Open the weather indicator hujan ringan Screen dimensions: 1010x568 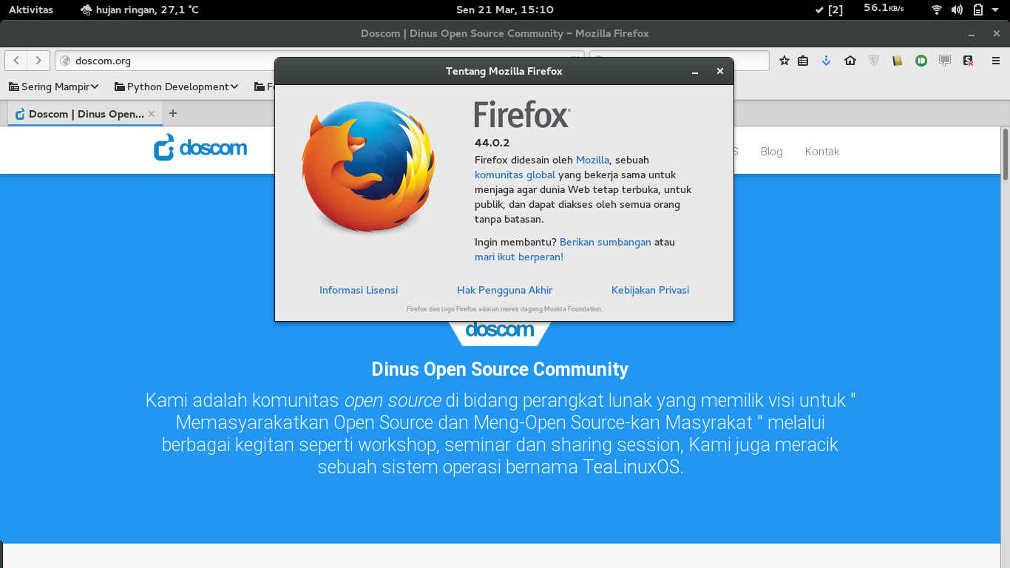(x=139, y=10)
